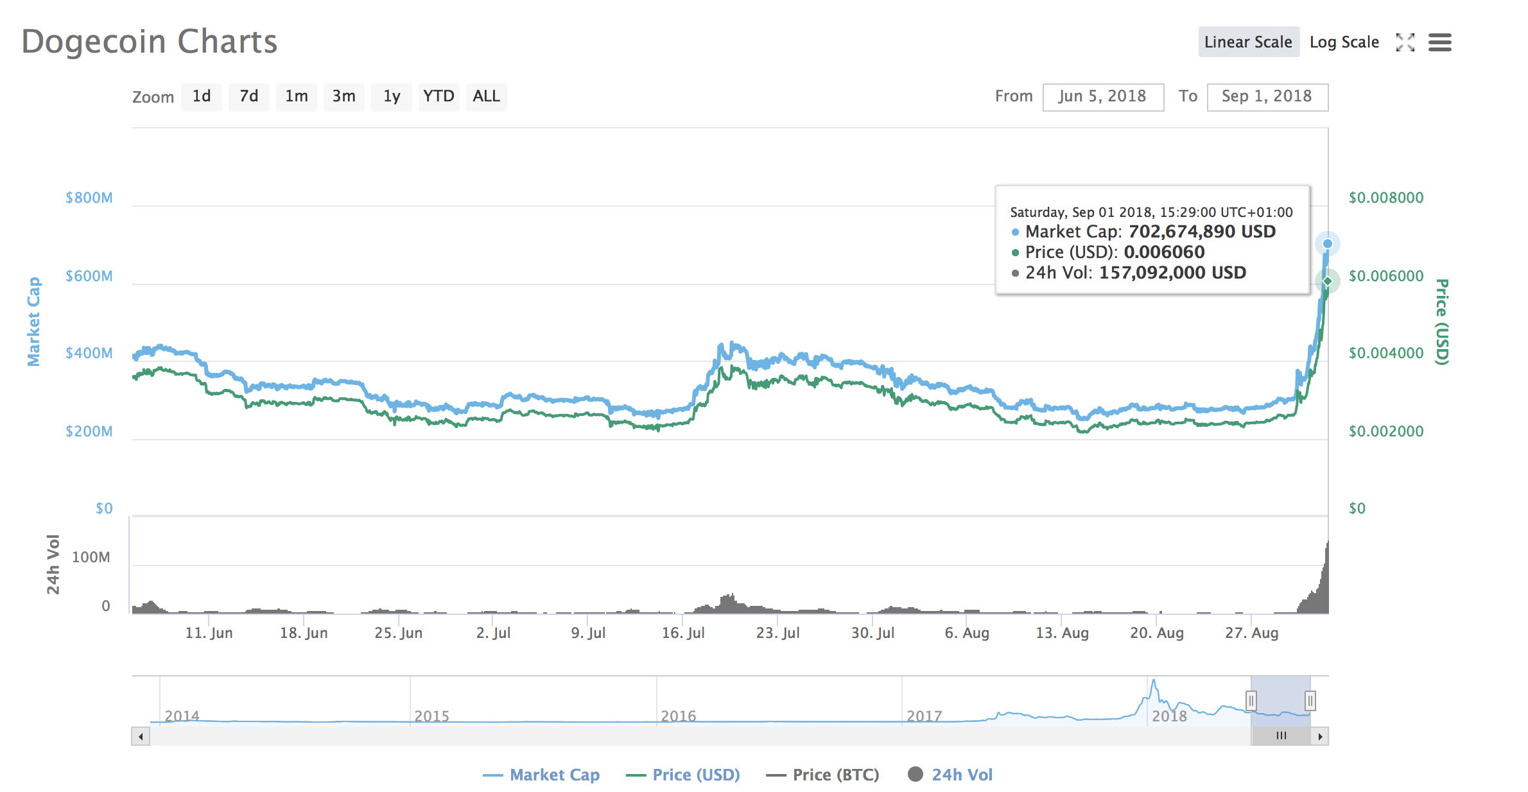Switch to Linear Scale
The height and width of the screenshot is (792, 1528).
coord(1248,42)
